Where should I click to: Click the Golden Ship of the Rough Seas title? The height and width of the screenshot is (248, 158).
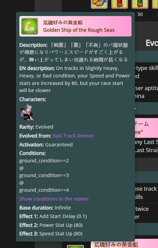(79, 30)
